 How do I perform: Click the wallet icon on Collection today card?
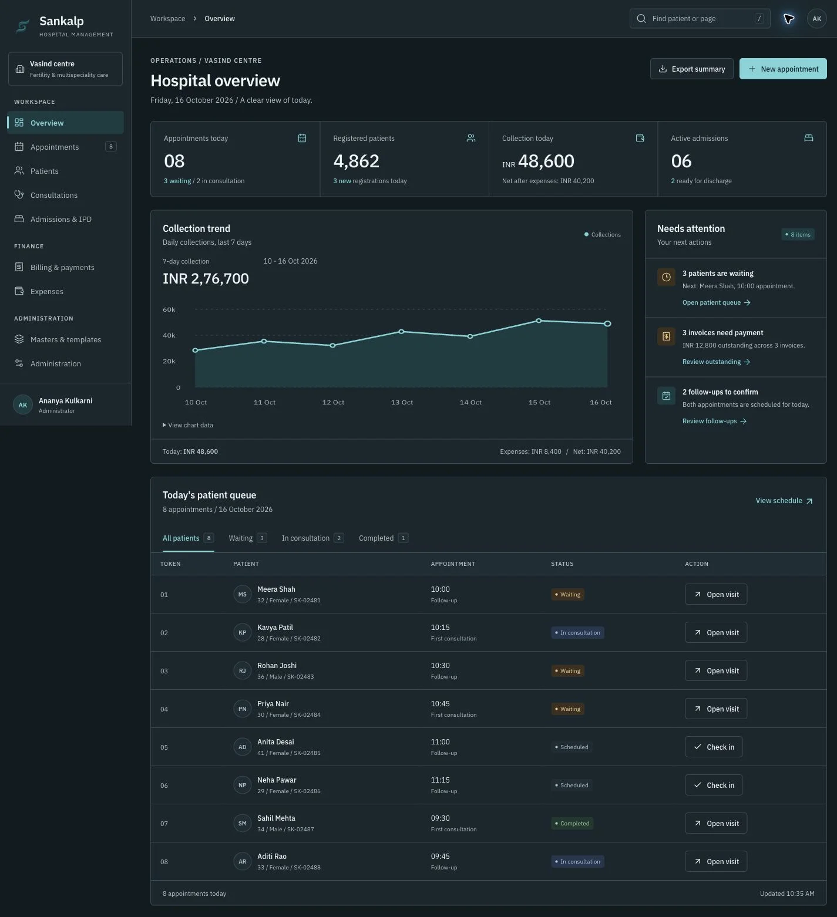640,138
